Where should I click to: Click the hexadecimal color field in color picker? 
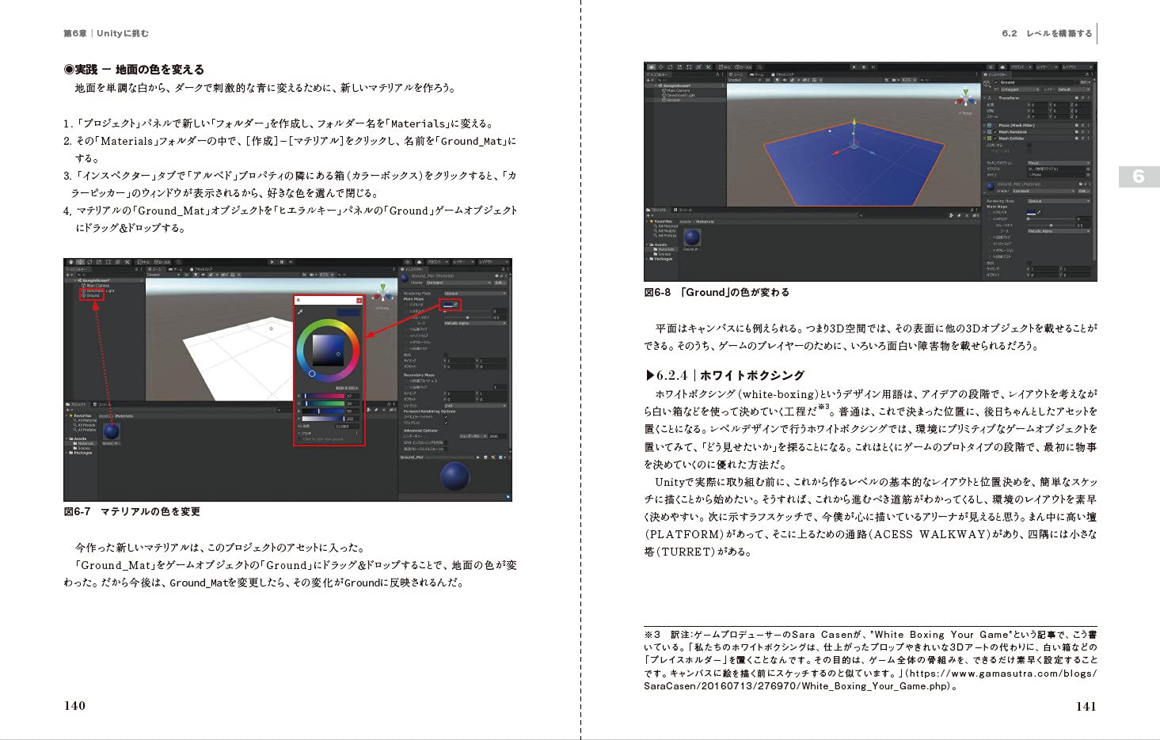347,427
